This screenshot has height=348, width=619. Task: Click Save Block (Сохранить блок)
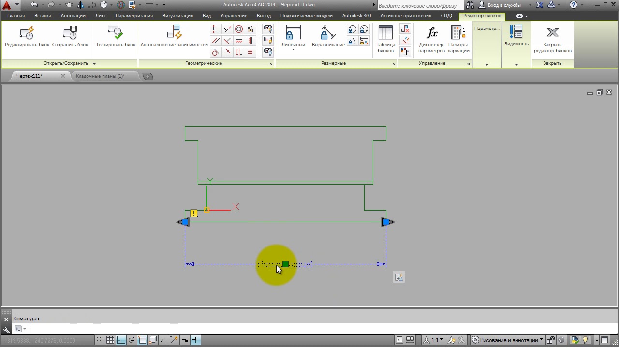point(70,37)
